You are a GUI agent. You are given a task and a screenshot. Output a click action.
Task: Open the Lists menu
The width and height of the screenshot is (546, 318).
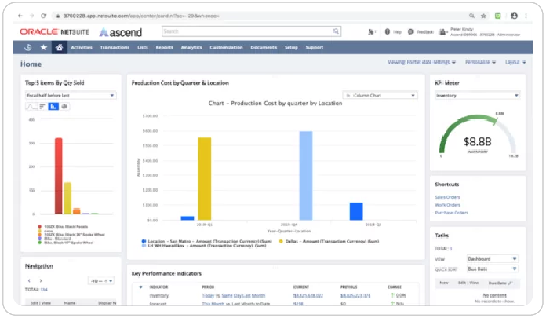pos(143,47)
